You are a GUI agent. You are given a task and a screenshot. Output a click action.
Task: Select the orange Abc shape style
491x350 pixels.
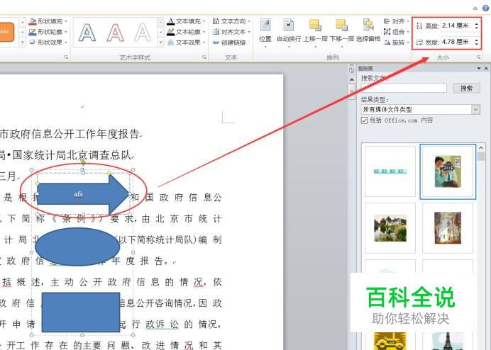6,32
